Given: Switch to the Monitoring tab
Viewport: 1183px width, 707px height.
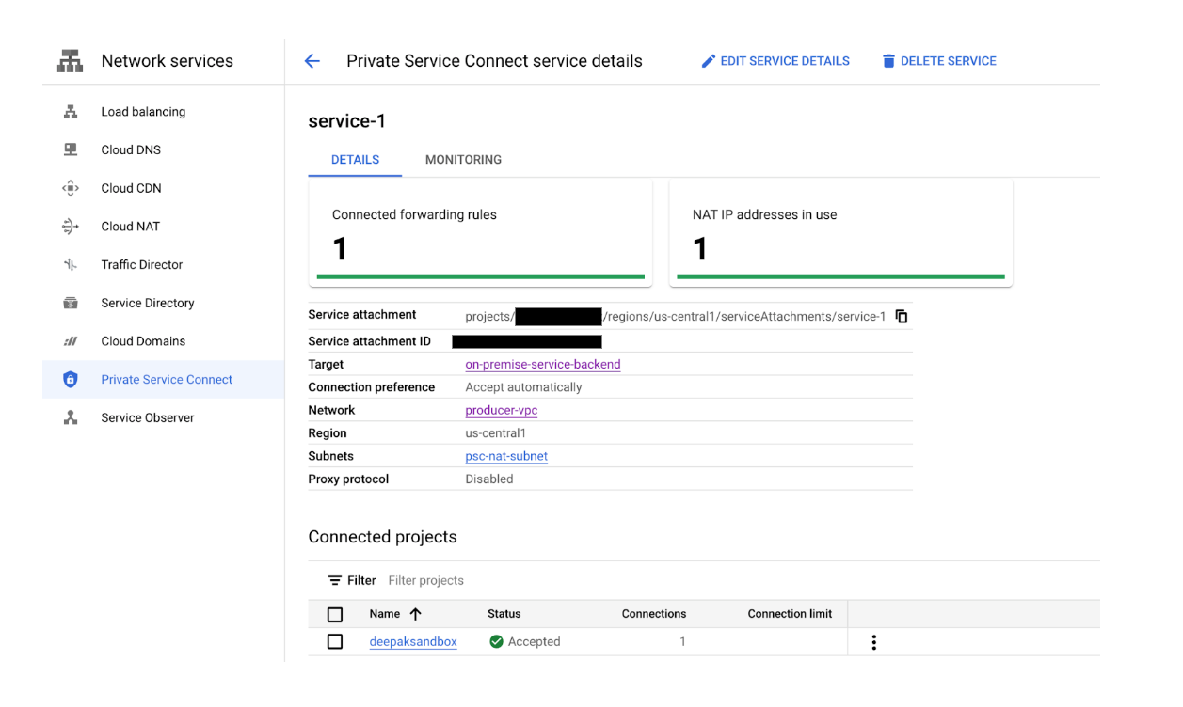Looking at the screenshot, I should click(463, 160).
